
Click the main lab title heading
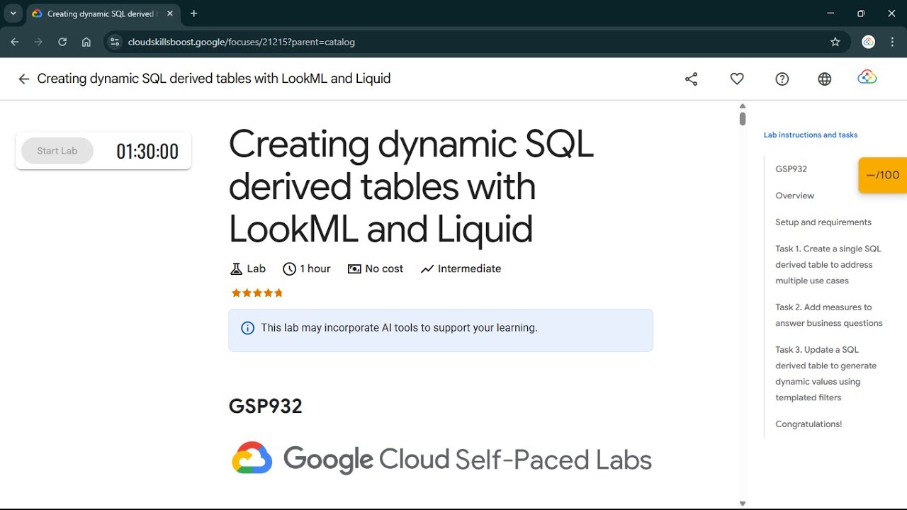411,187
